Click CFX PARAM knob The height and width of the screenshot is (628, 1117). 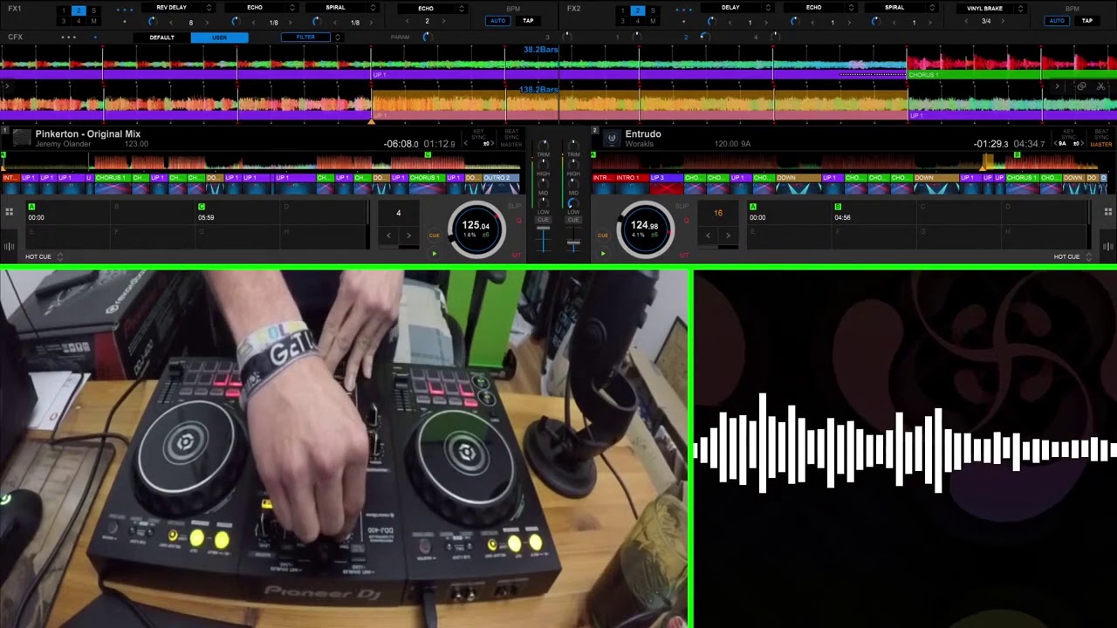click(x=427, y=37)
